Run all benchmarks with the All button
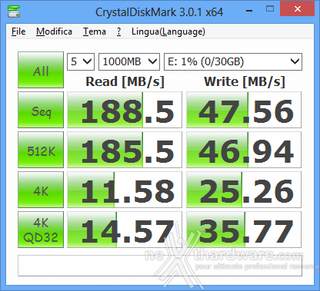 point(41,70)
